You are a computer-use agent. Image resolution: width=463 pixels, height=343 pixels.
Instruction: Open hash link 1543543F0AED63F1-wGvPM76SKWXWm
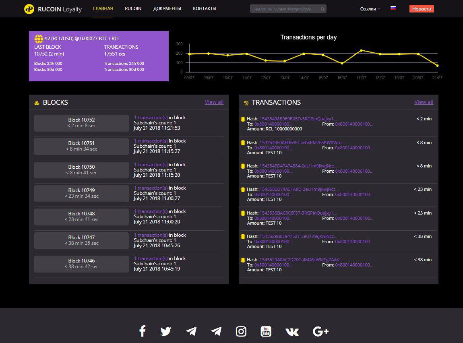pyautogui.click(x=302, y=143)
